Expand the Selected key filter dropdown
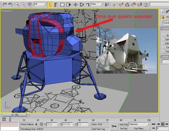 pos(140,124)
